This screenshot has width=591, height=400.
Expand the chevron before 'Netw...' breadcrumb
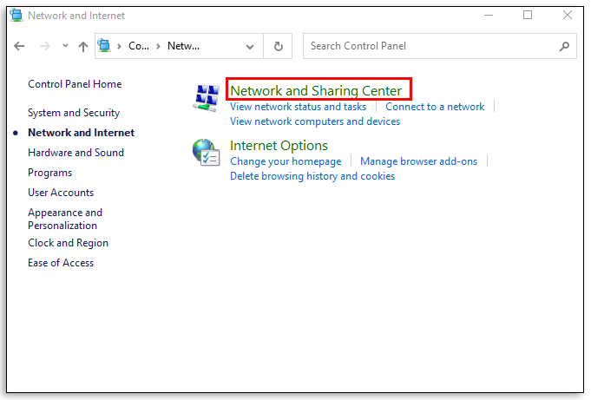(x=158, y=46)
